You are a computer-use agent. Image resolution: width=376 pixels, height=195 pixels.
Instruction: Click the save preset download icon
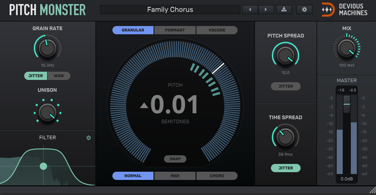coord(284,10)
